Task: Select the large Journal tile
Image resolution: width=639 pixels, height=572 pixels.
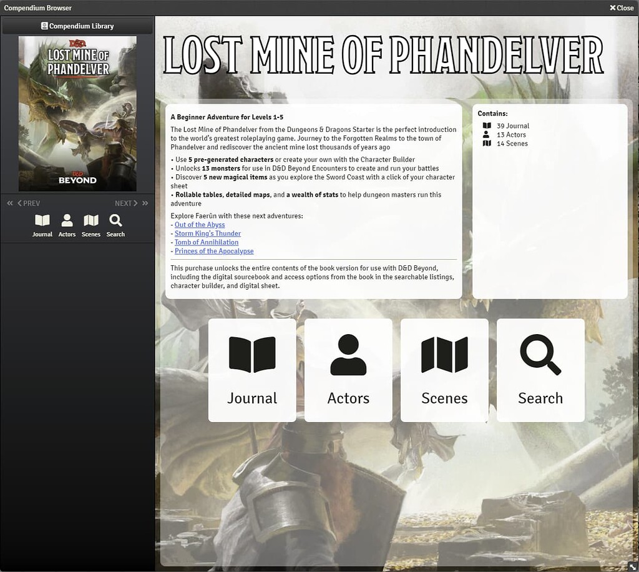Action: coord(252,368)
